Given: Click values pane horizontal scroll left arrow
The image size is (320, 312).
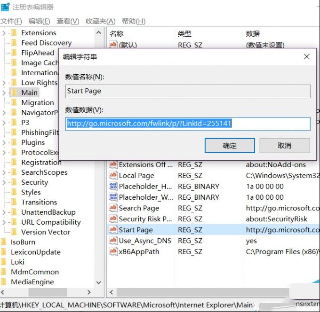Looking at the screenshot, I should (x=112, y=292).
